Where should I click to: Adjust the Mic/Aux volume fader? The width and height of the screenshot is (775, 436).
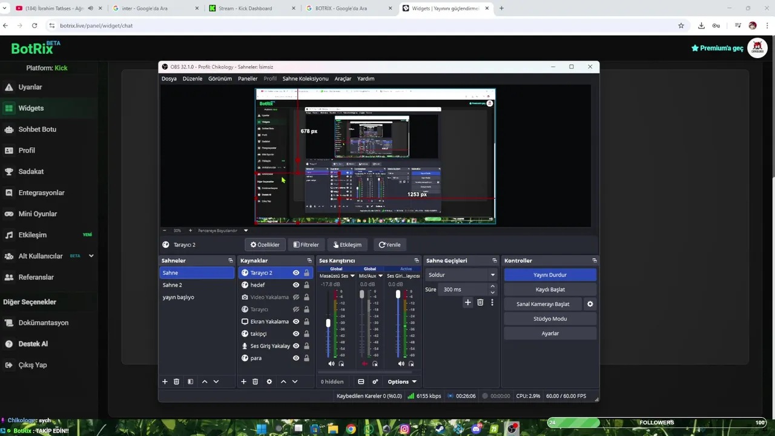click(362, 294)
